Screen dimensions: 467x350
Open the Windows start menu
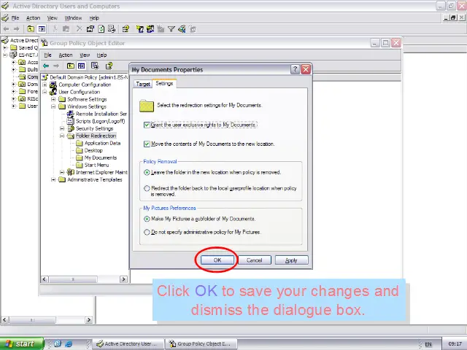(21, 343)
